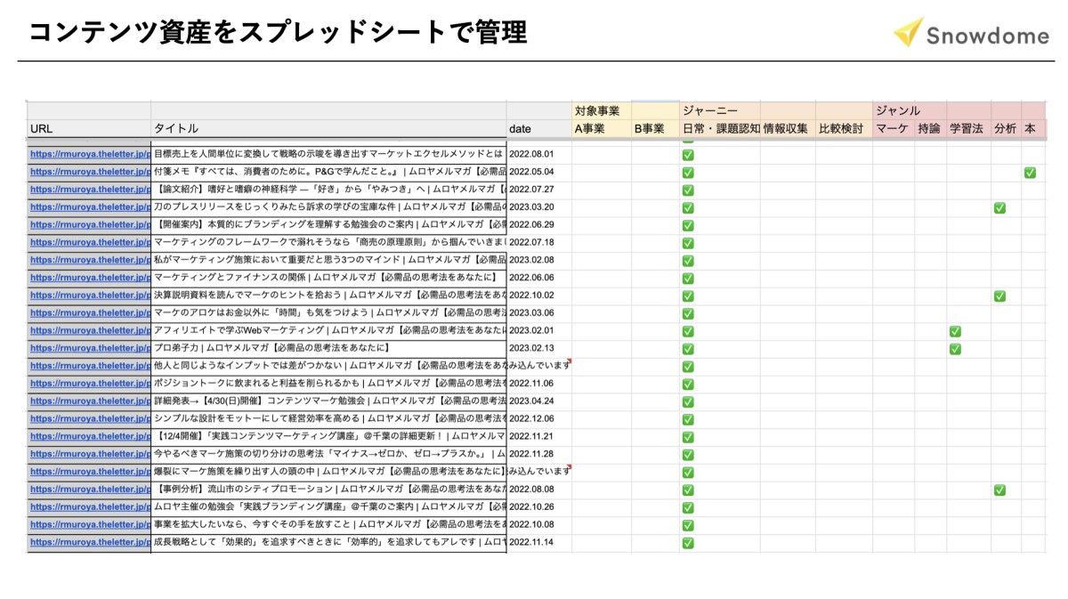Click the Snowdome paper-plane logo icon

click(x=908, y=31)
